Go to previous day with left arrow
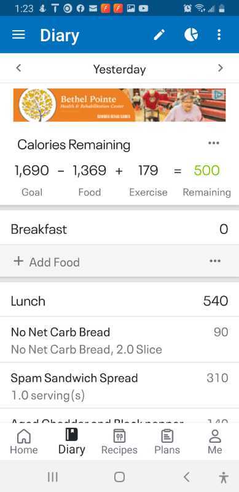Image resolution: width=239 pixels, height=492 pixels. pyautogui.click(x=18, y=68)
